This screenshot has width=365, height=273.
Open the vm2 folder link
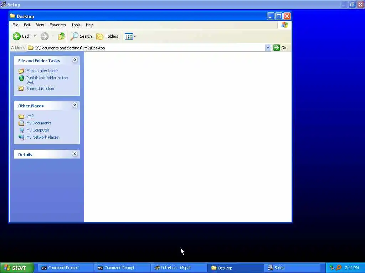click(30, 116)
